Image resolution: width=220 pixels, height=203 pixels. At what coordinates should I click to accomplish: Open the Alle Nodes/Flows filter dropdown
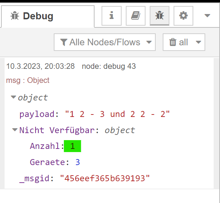click(105, 42)
